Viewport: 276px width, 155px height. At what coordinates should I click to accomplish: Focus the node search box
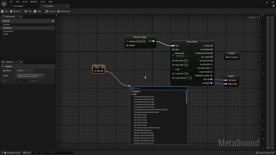tap(159, 88)
